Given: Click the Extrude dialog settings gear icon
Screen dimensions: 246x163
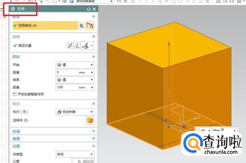Looking at the screenshot, I should [13, 9].
